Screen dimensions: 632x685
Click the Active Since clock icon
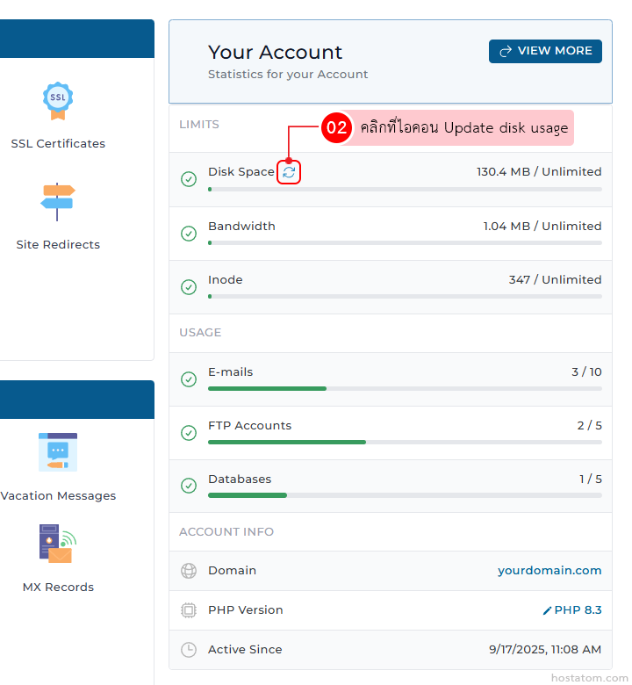(x=189, y=650)
